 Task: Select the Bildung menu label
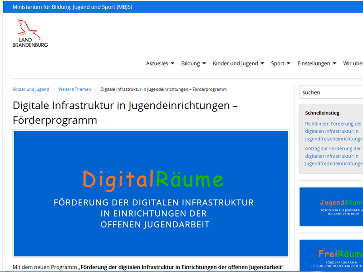tap(190, 63)
